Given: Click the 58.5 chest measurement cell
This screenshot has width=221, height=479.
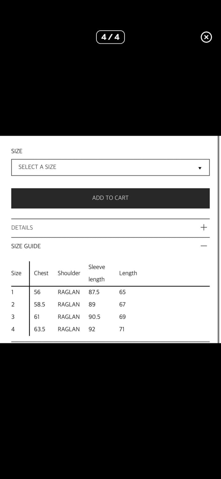Looking at the screenshot, I should 40,305.
